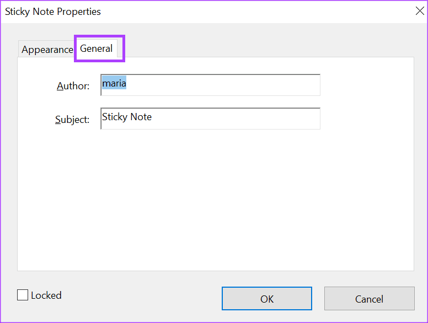Close the dialog with the X button

[x=419, y=11]
